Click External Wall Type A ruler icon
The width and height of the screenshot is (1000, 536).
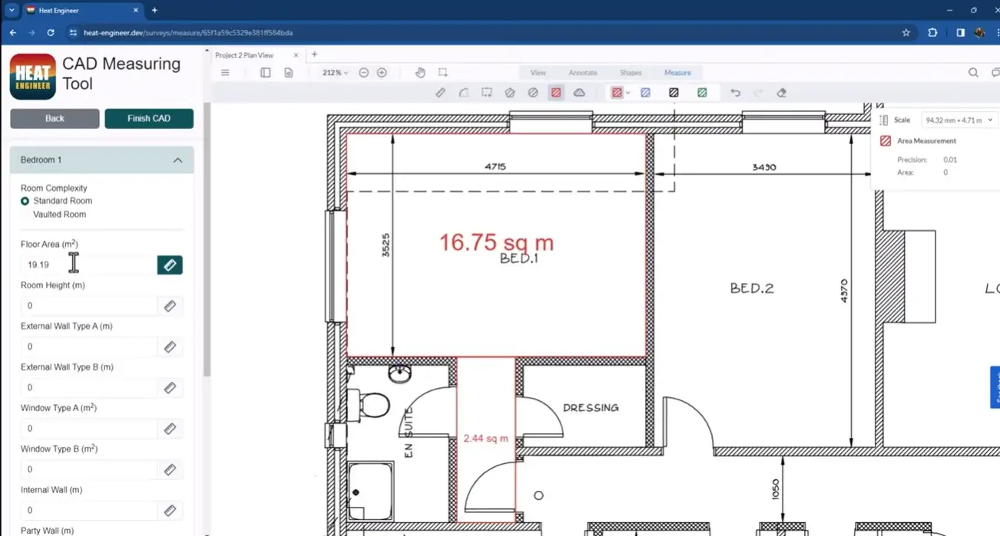coord(170,347)
